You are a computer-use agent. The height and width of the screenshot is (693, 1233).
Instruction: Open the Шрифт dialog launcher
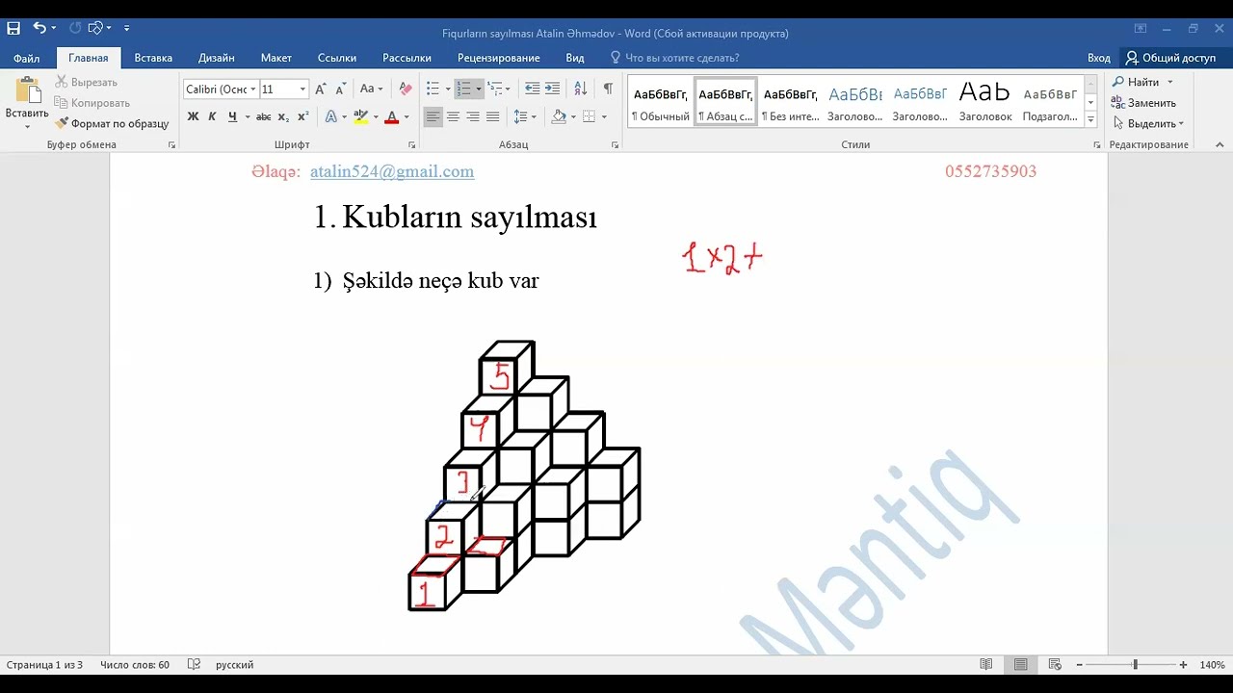pos(412,145)
